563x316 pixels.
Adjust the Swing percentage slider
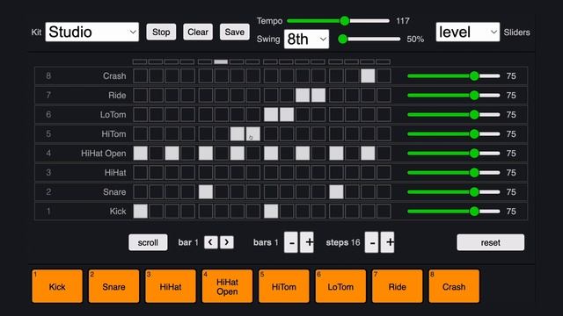point(369,39)
